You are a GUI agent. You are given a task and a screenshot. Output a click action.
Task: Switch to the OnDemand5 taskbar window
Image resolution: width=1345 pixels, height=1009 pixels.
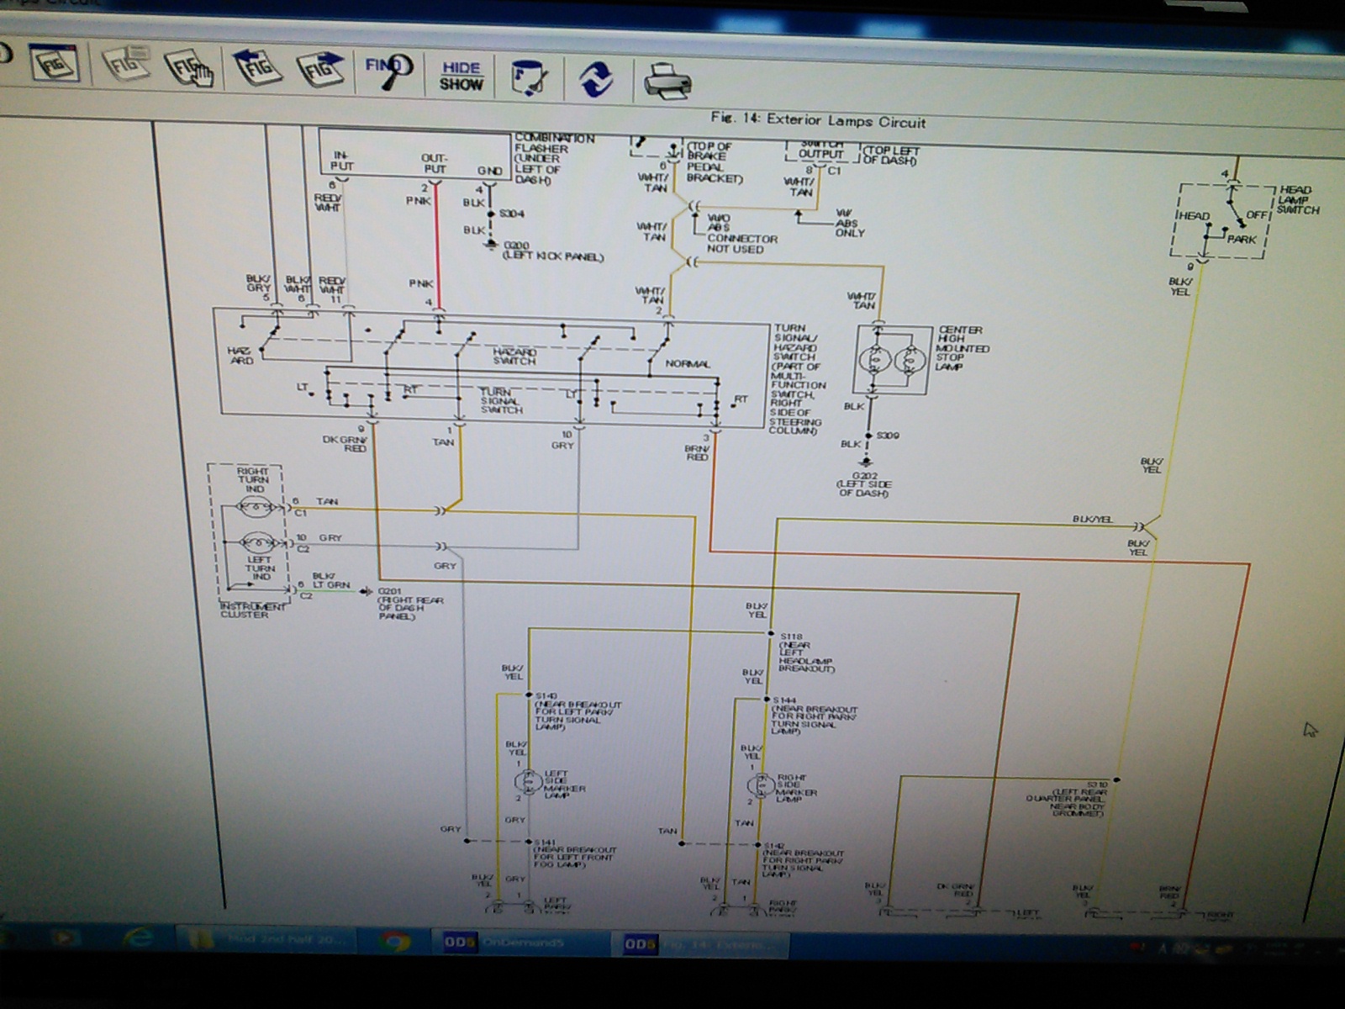pos(520,943)
